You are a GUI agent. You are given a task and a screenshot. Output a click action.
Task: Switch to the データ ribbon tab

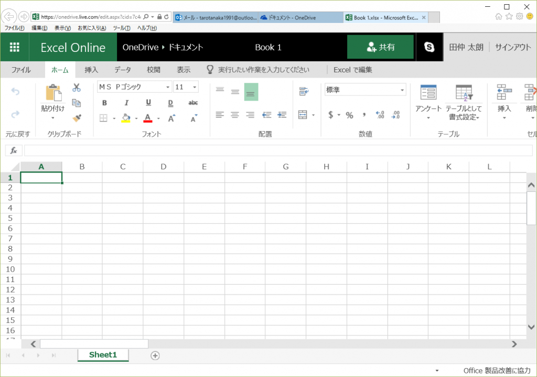click(123, 70)
